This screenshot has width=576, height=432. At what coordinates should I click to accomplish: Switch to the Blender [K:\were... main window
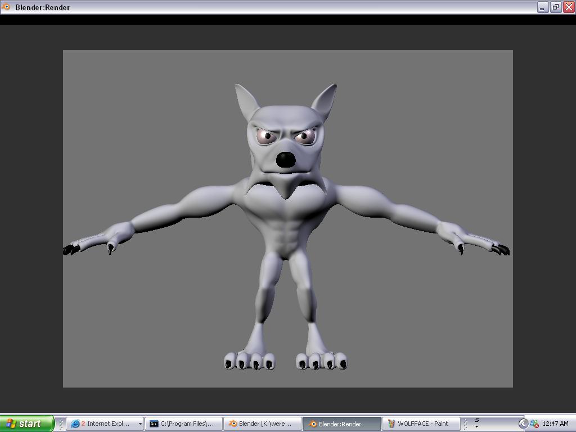(x=263, y=424)
